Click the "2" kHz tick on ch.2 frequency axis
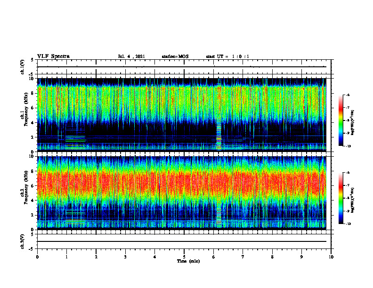 point(33,215)
